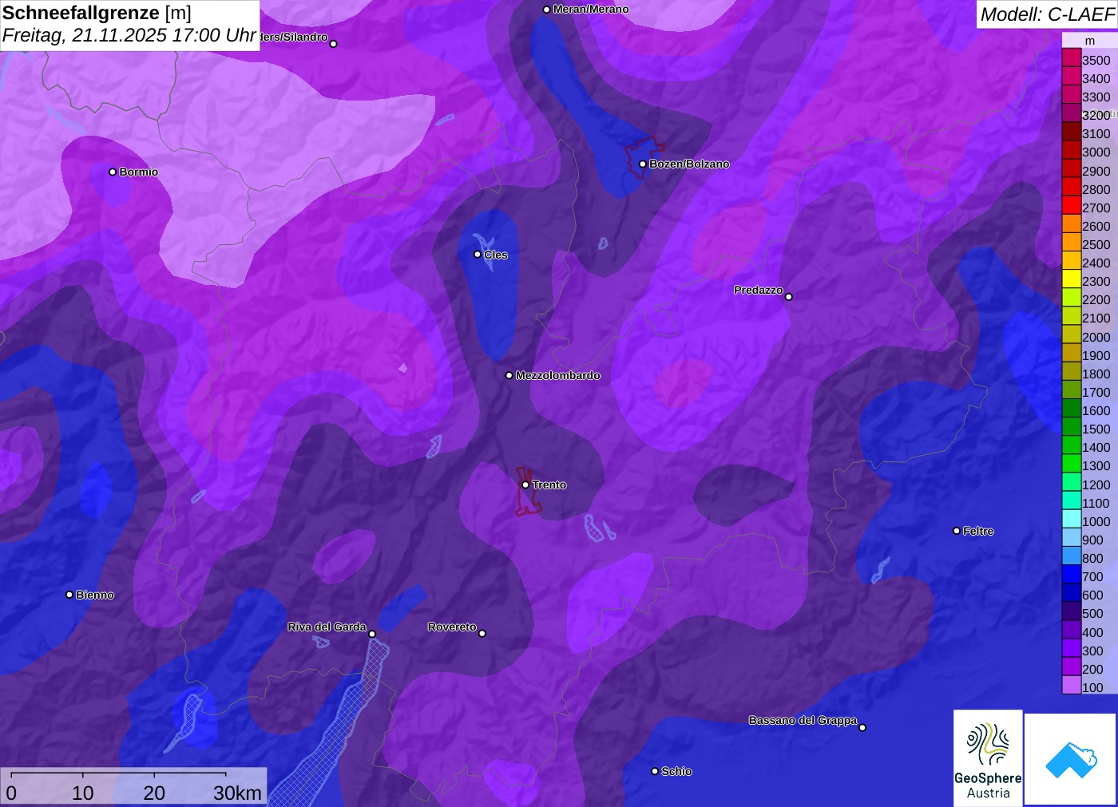Screen dimensions: 1118x807
Task: Click the Cles city marker dot
Action: pyautogui.click(x=478, y=255)
